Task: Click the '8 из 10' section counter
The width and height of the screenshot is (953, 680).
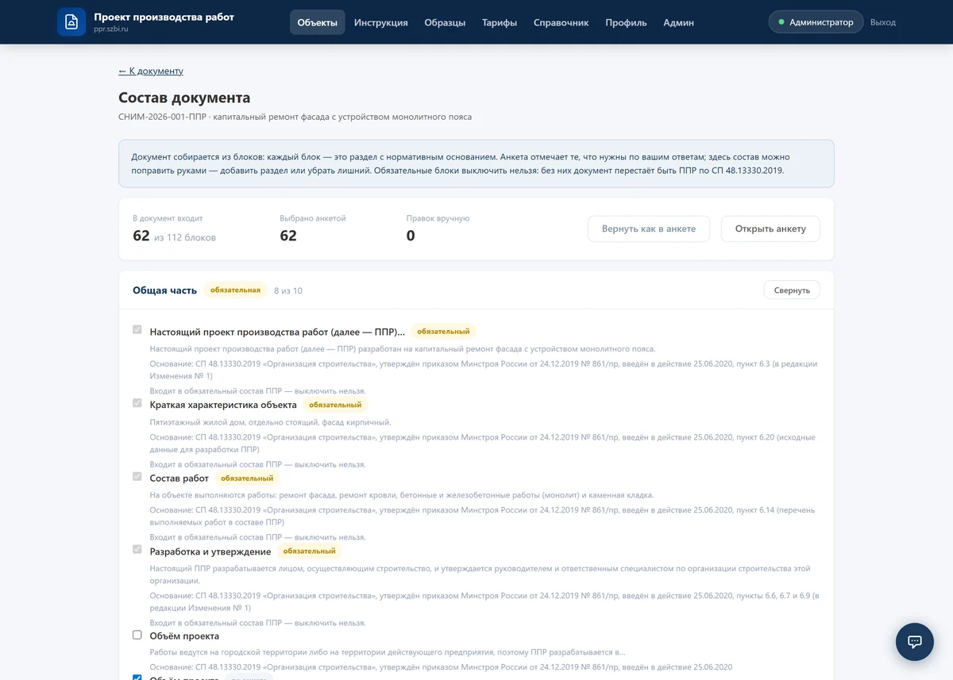Action: coord(287,291)
